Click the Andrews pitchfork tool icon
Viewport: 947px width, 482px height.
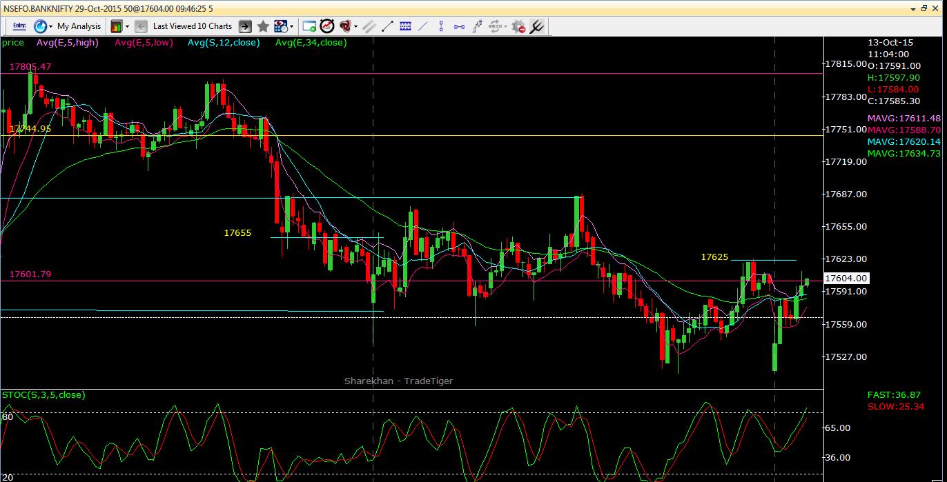tap(537, 28)
